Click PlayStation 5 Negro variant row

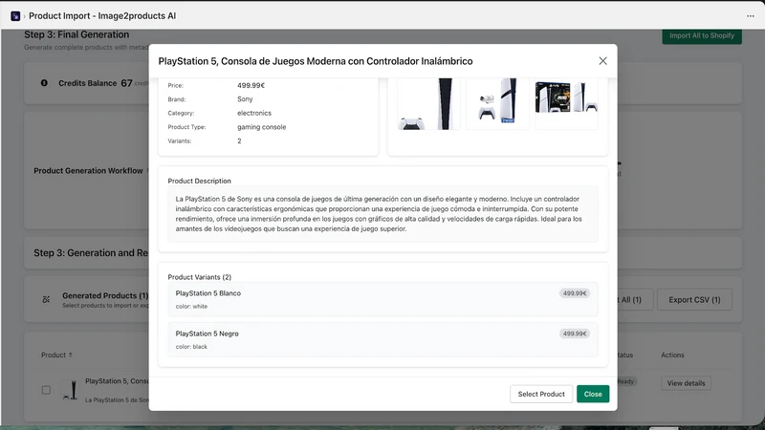[x=383, y=340]
